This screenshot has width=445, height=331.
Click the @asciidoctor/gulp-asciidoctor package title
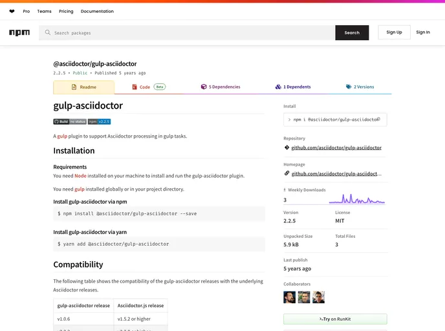(95, 63)
